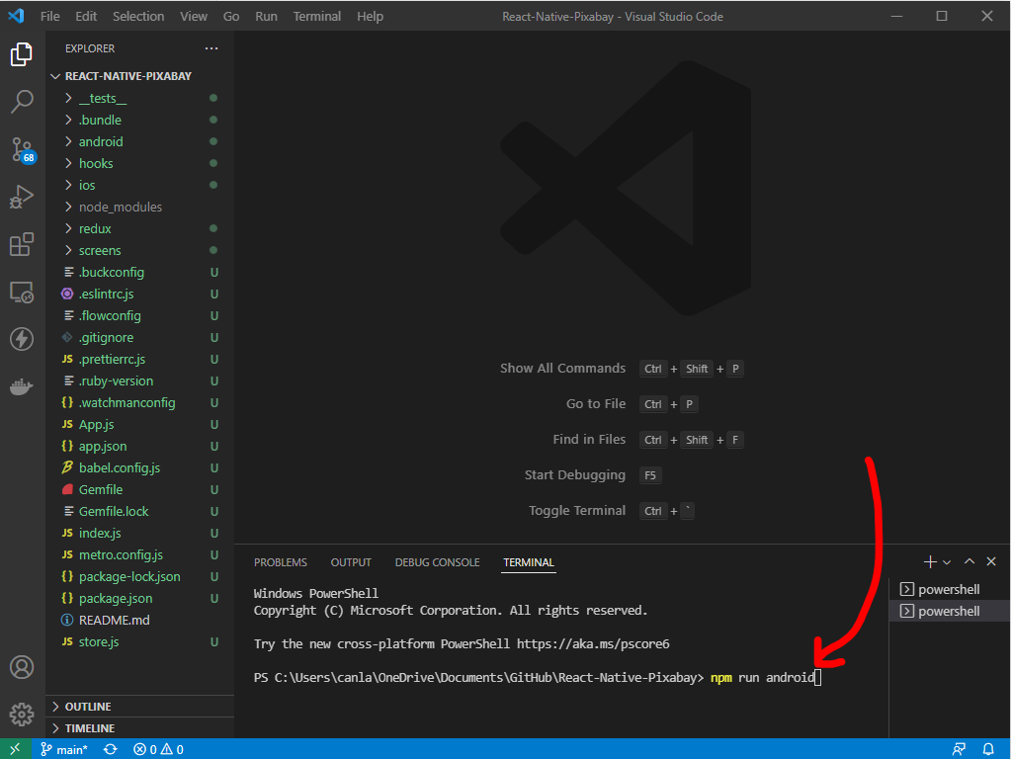The height and width of the screenshot is (759, 1011).
Task: Open the Accounts icon above the gear
Action: [22, 667]
